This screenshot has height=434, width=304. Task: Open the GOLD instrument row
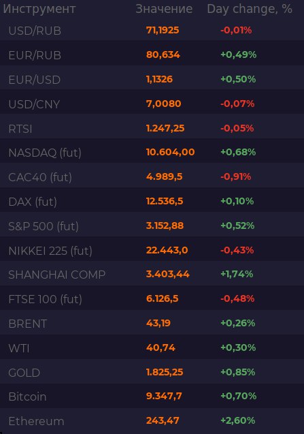click(152, 372)
